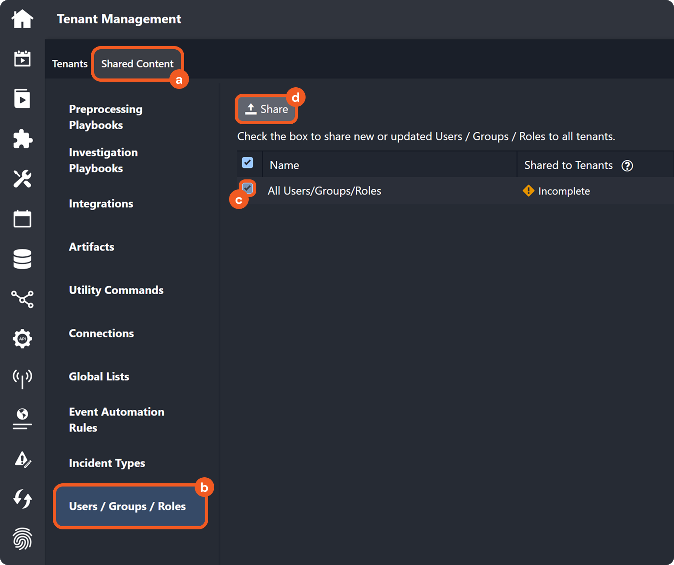
Task: Open the Users / Groups / Roles section
Action: pos(127,506)
